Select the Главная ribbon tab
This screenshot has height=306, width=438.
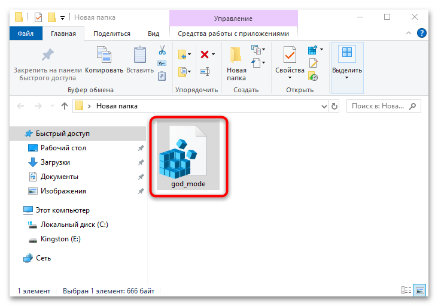63,34
